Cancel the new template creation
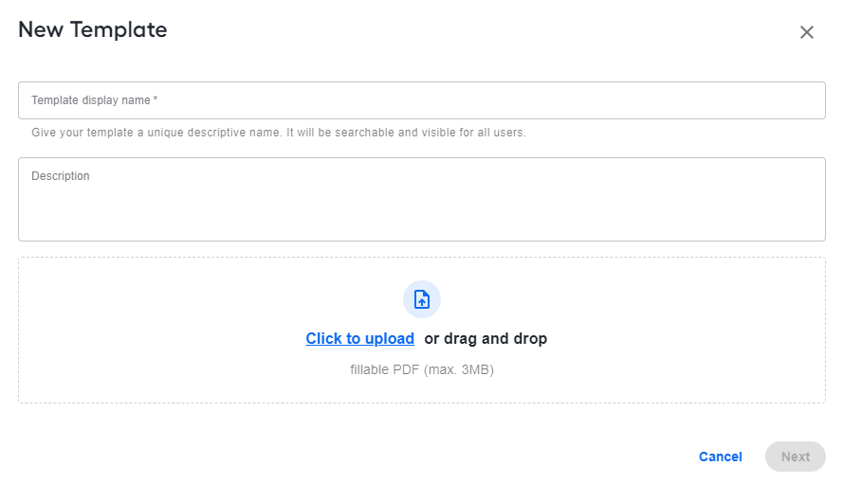Viewport: 843px width, 484px height. (x=721, y=457)
